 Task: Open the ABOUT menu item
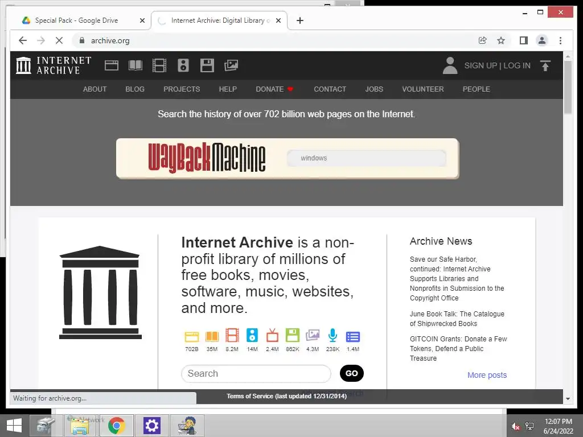coord(95,89)
